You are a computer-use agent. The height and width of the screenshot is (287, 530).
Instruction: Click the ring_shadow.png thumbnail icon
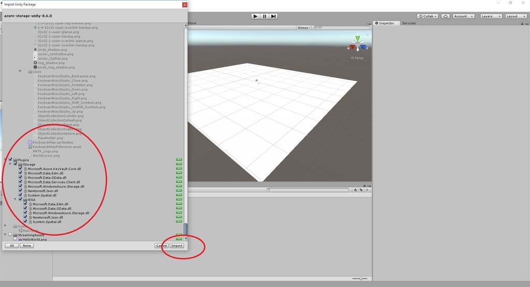coord(35,63)
